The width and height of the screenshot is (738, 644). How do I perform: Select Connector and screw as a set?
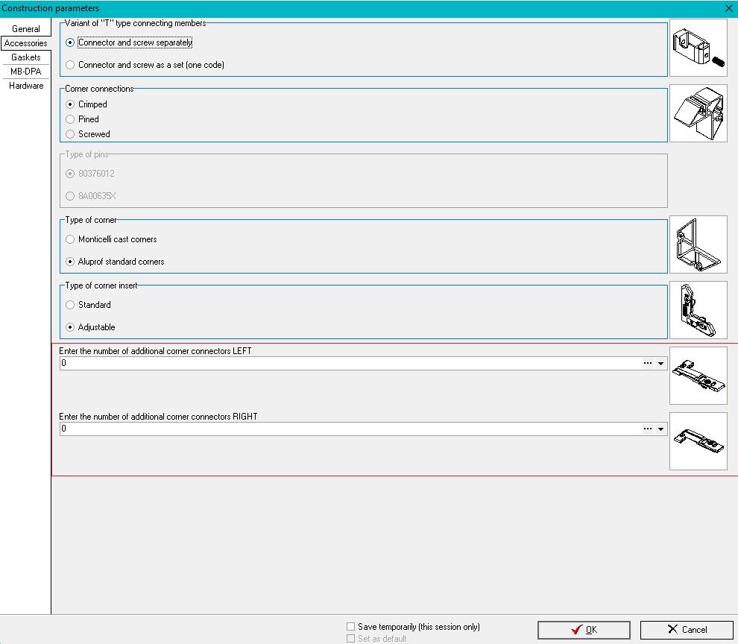coord(71,65)
